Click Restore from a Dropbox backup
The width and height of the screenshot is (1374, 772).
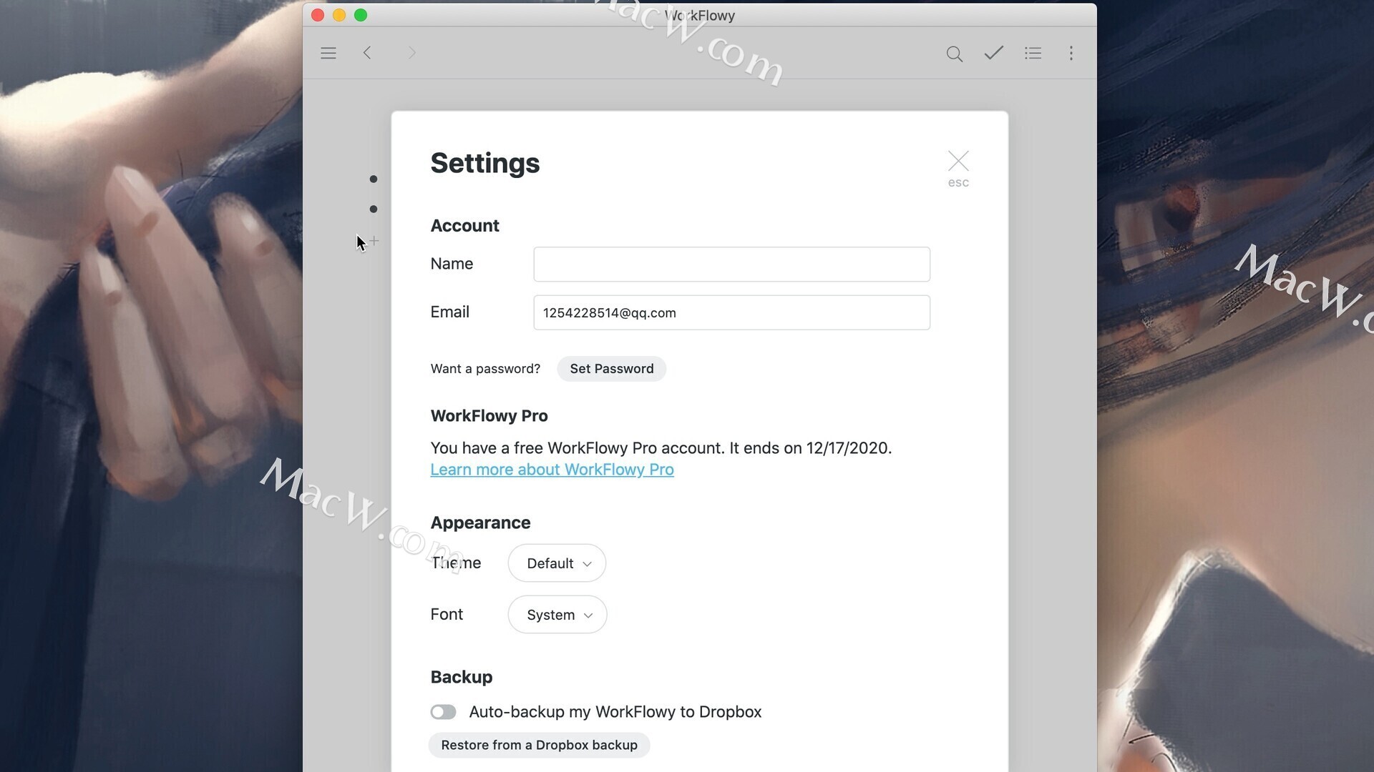(539, 745)
